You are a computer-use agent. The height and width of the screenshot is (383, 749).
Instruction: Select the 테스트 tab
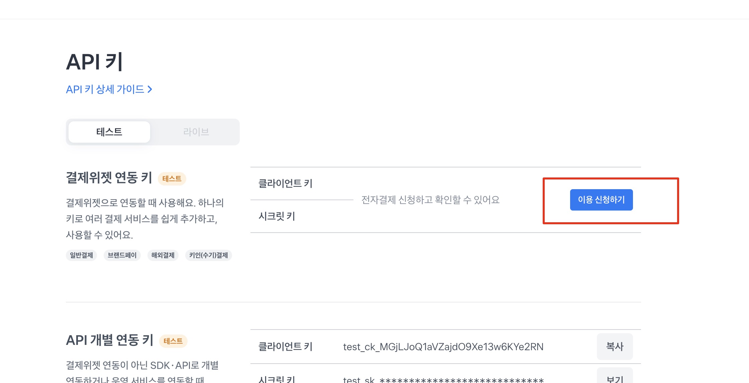109,132
